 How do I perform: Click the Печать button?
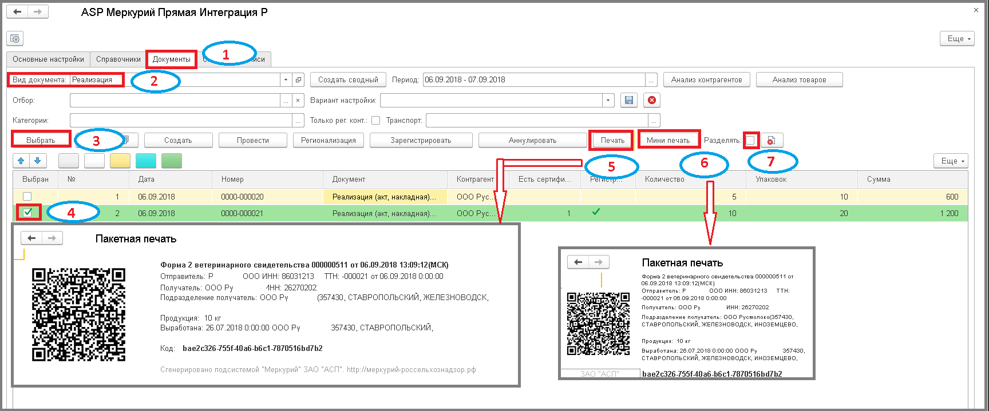coord(612,140)
